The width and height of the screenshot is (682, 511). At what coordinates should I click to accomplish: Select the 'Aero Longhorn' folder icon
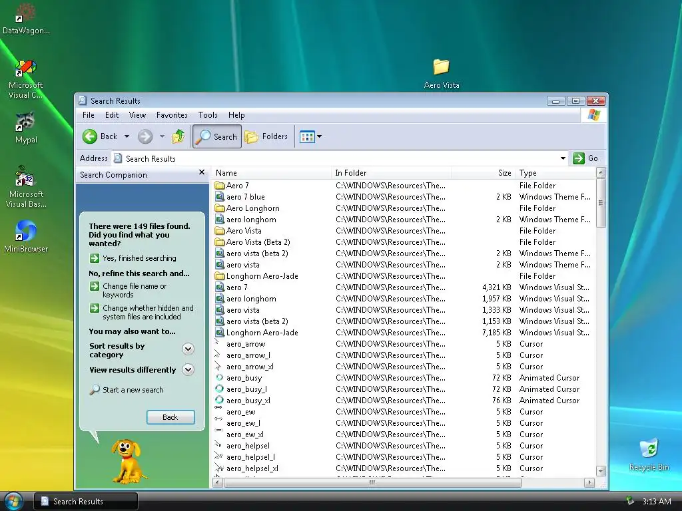220,208
